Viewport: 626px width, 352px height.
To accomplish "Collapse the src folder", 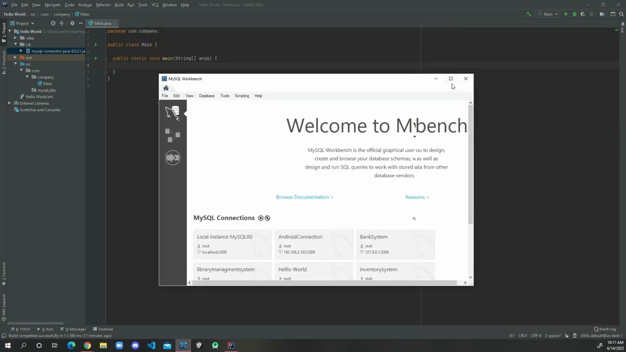I will tap(16, 64).
